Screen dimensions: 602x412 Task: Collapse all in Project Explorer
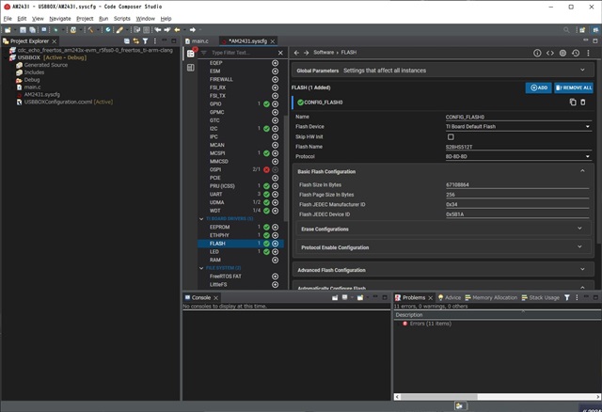[127, 41]
